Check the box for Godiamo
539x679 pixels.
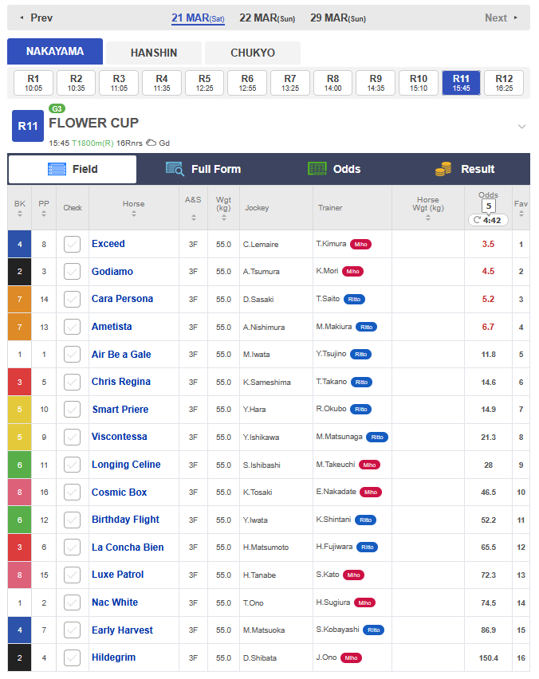coord(72,272)
